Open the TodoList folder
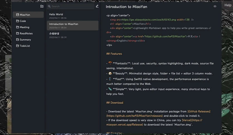 [28, 46]
